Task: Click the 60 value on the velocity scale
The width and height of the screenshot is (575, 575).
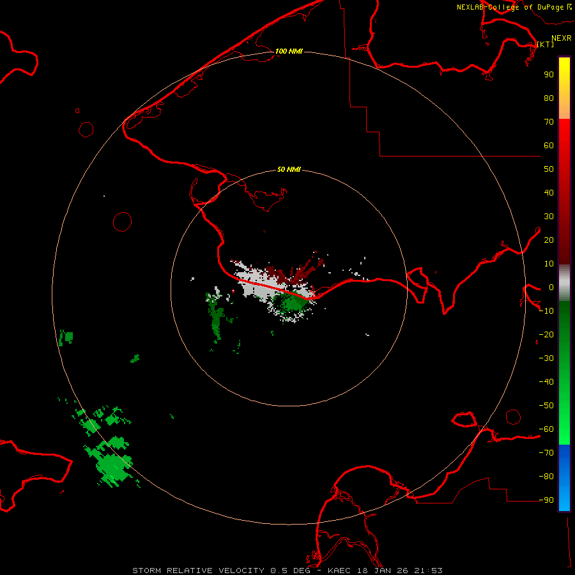Action: pos(549,145)
